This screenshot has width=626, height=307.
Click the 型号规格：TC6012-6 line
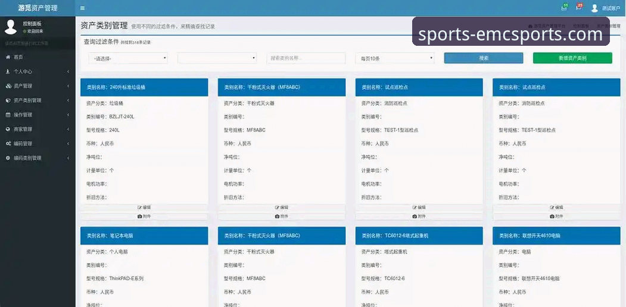383,278
